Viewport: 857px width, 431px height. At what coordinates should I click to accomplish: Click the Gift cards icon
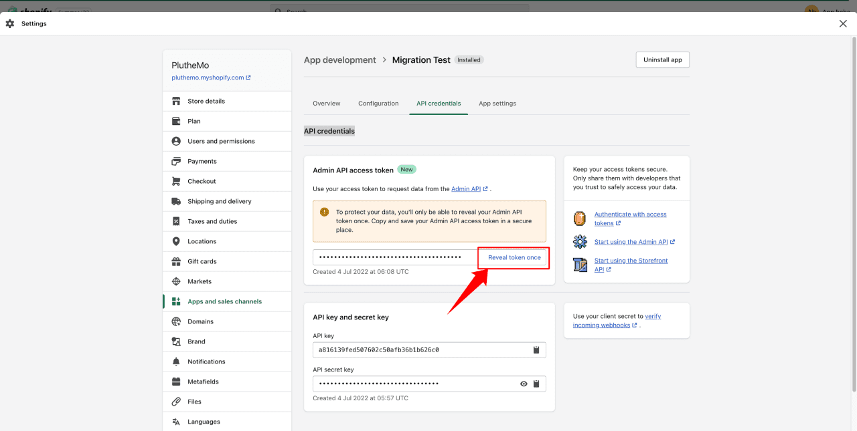click(176, 261)
